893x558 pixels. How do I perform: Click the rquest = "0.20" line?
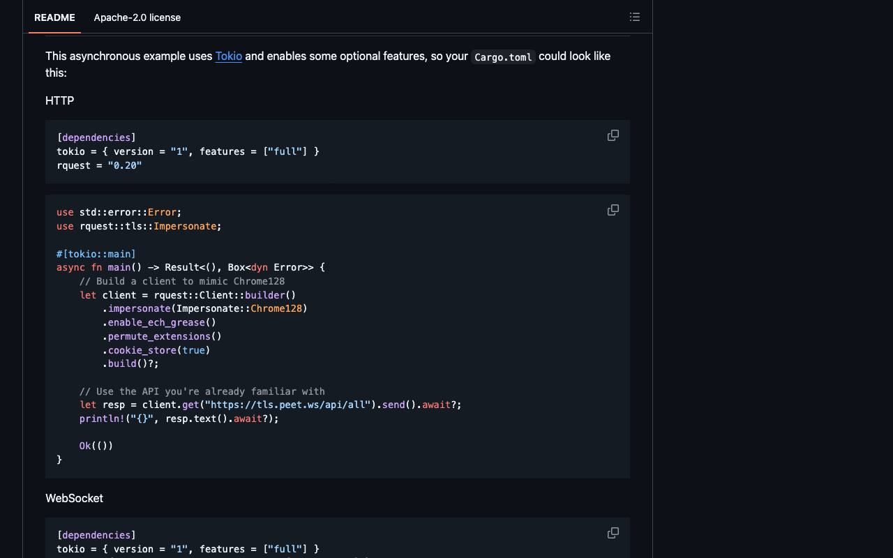tap(99, 165)
